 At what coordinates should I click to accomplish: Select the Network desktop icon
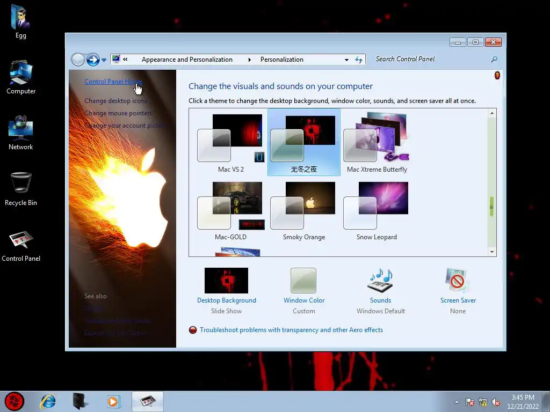tap(21, 133)
